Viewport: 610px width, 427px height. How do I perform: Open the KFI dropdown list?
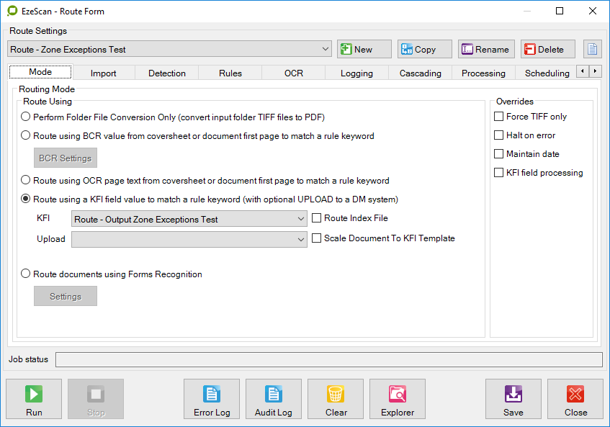(x=301, y=220)
